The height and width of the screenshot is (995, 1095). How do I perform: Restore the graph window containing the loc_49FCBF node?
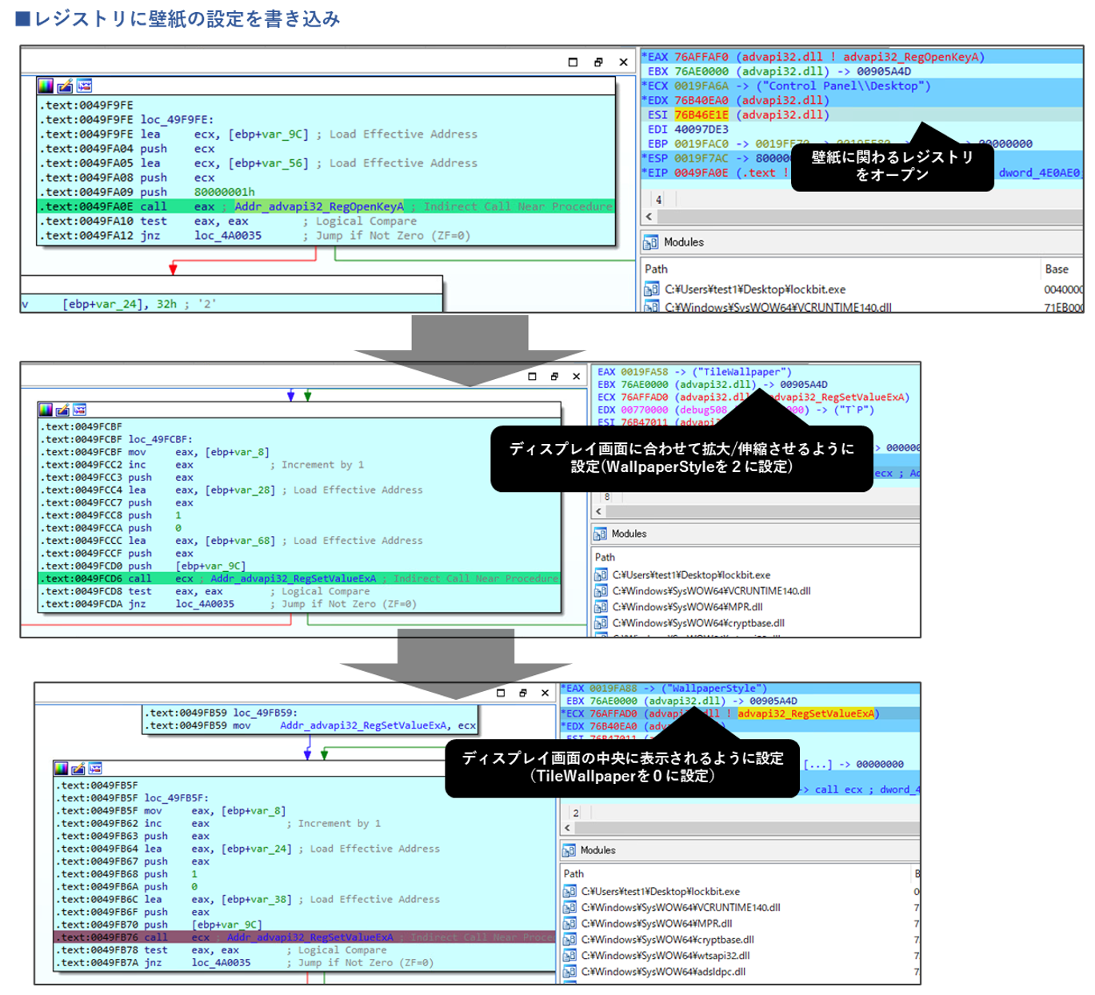coord(554,376)
